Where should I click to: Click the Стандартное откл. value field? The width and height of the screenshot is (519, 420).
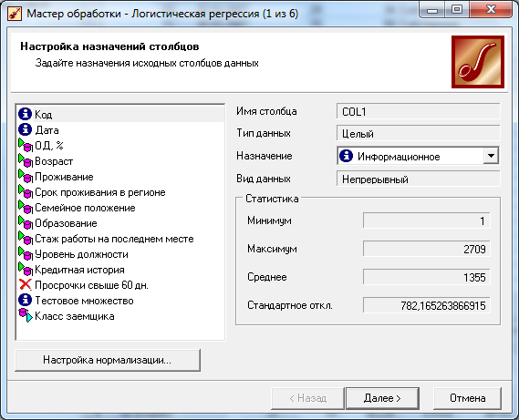tap(427, 305)
